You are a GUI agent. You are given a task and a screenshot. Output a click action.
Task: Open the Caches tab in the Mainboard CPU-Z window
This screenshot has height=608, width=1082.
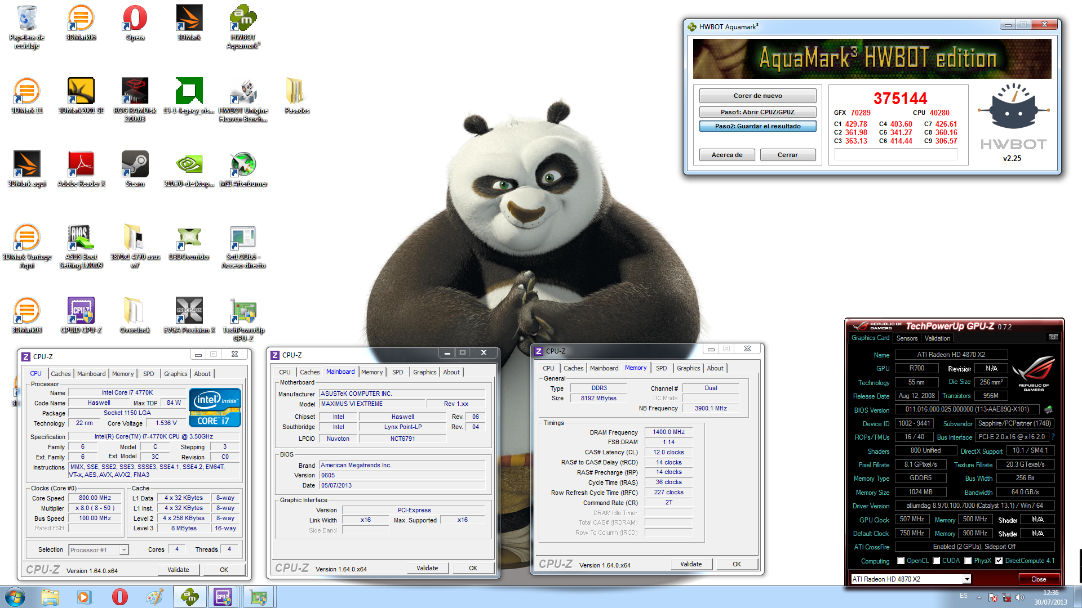309,372
